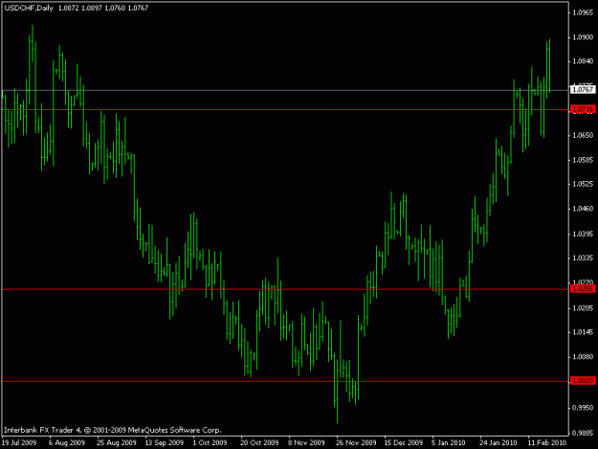Click the high value 1.0897 in chart header

(92, 8)
